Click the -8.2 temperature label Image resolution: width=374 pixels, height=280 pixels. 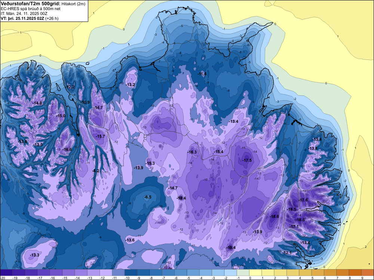(x=96, y=171)
